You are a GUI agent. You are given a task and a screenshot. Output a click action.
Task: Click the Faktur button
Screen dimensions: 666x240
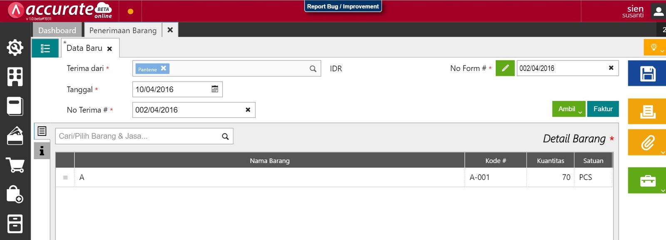[x=603, y=109]
